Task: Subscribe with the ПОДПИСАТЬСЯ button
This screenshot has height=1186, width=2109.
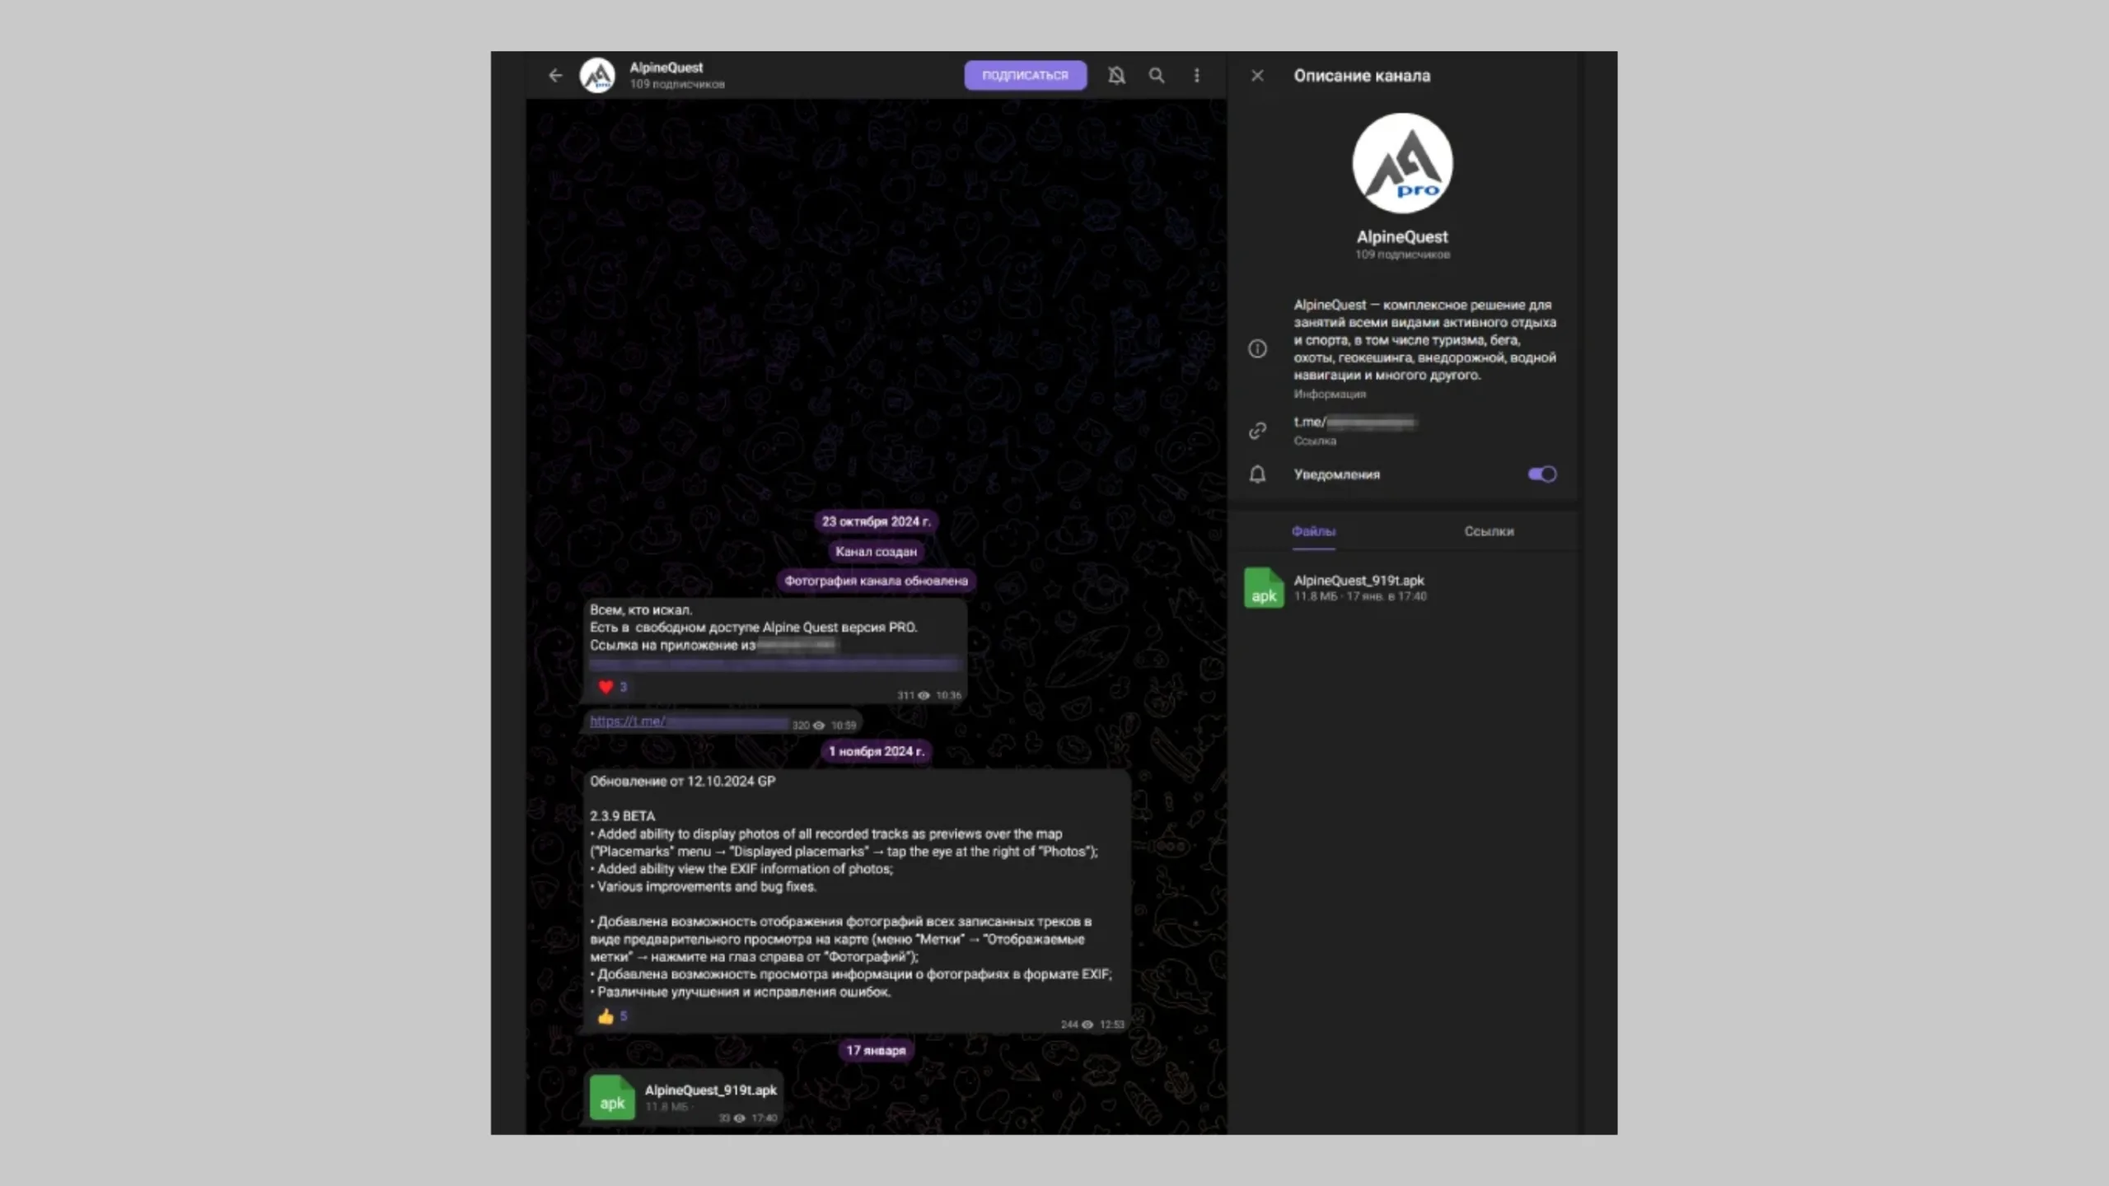Action: pos(1025,75)
